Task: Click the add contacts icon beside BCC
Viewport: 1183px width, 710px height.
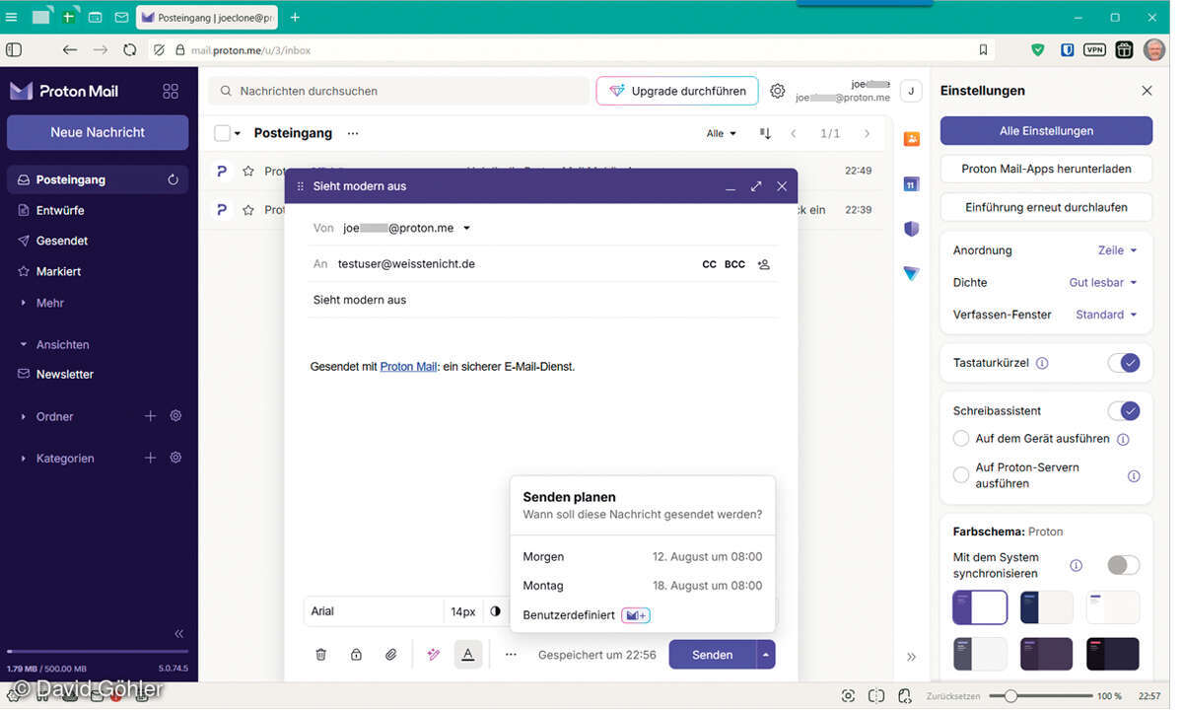Action: click(763, 264)
